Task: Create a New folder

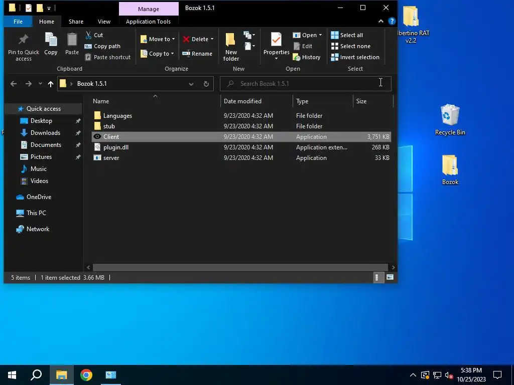Action: pos(231,47)
